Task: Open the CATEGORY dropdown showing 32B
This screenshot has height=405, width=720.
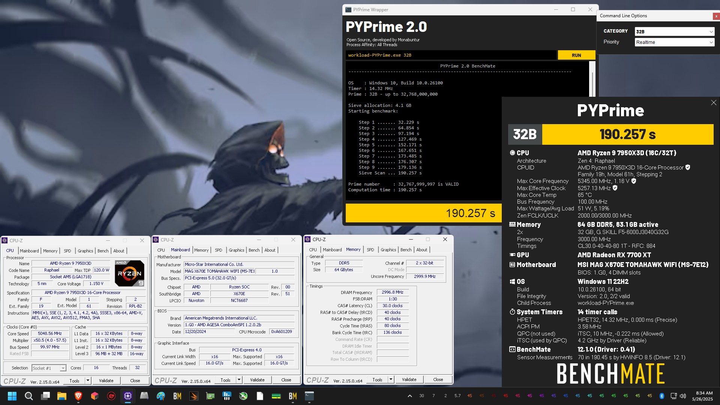Action: [x=674, y=31]
